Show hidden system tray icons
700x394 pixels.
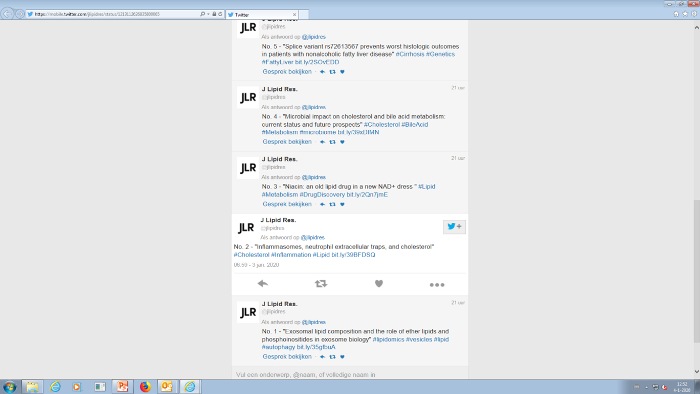646,387
